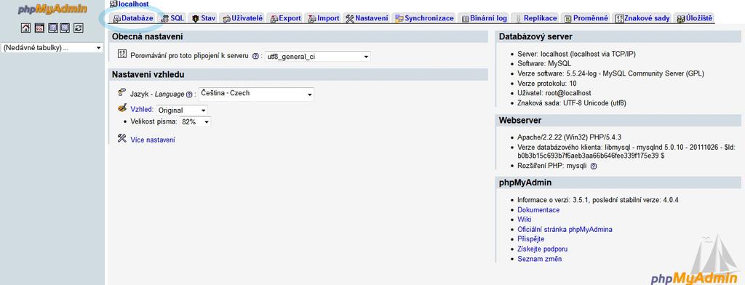This screenshot has width=745, height=285.
Task: Open Oficiální stránka phpMyAdmina link
Action: (x=565, y=230)
